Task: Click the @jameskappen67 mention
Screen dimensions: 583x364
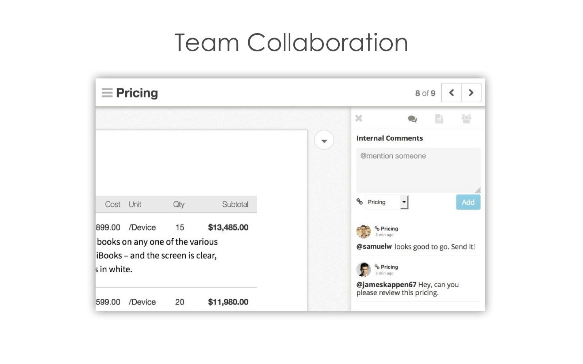Action: pyautogui.click(x=386, y=284)
